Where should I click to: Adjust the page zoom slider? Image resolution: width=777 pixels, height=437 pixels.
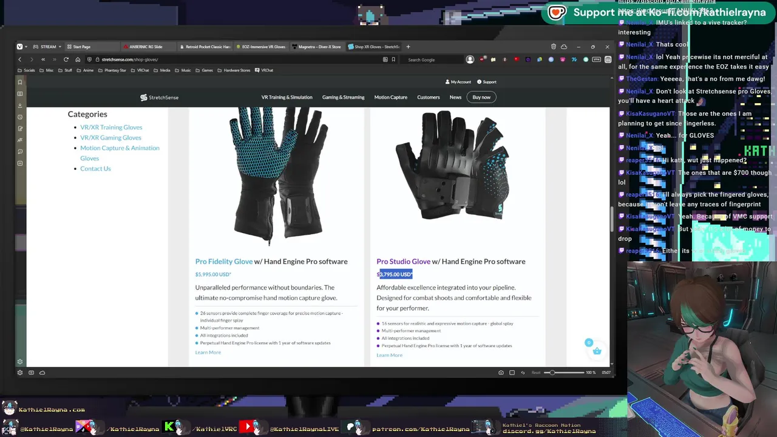pos(565,373)
